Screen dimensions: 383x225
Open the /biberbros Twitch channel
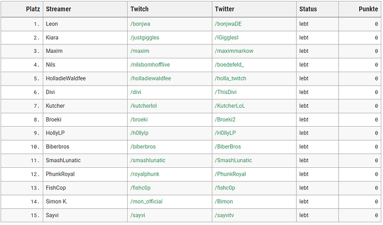click(x=143, y=147)
